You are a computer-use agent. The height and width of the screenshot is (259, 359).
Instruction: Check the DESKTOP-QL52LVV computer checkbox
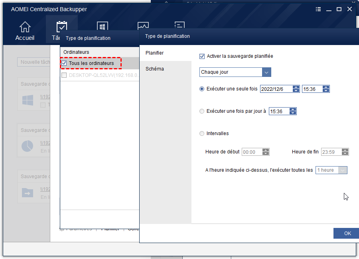[x=64, y=75]
